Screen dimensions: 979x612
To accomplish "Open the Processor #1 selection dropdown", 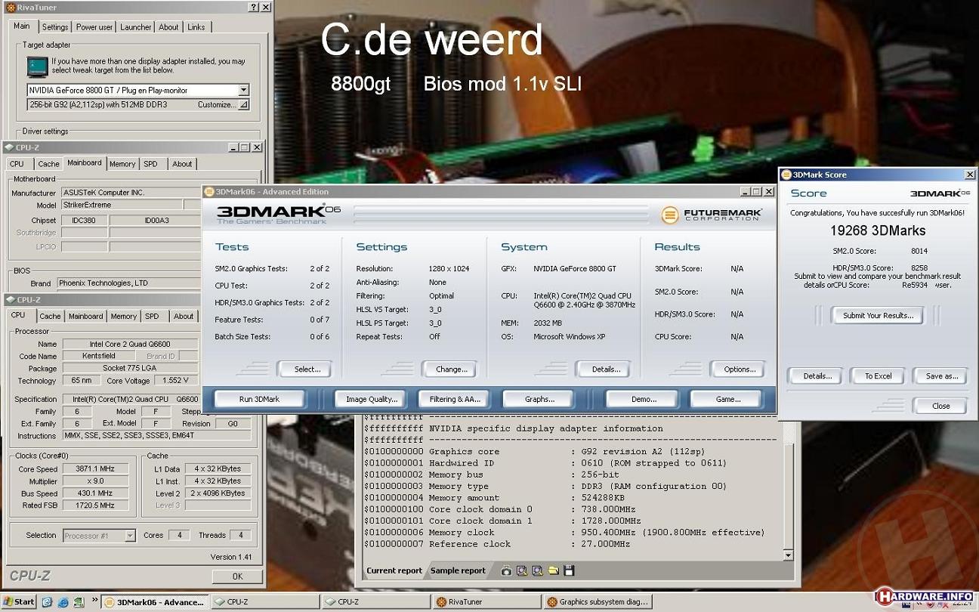I will pos(130,536).
